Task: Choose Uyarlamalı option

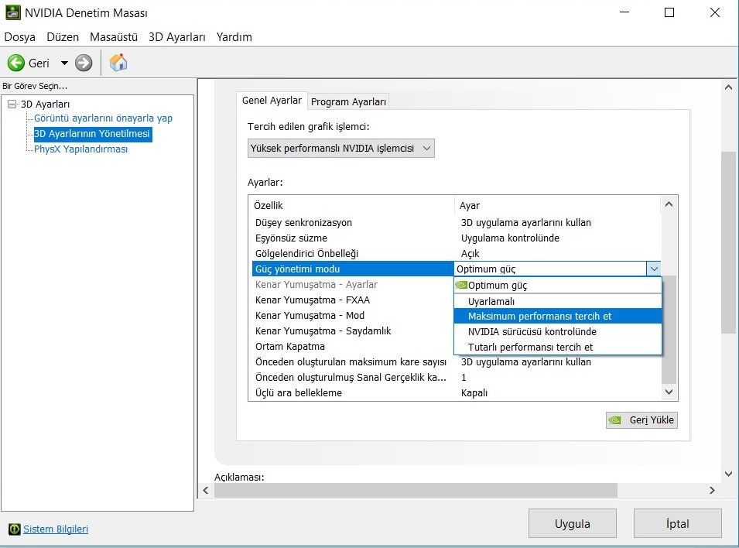Action: (558, 301)
